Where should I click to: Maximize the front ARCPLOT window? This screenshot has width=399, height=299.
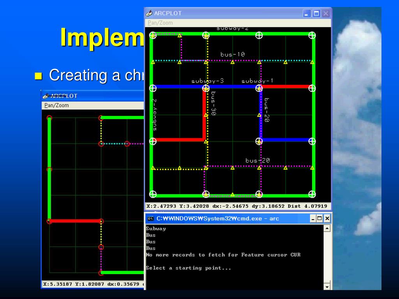tap(316, 14)
